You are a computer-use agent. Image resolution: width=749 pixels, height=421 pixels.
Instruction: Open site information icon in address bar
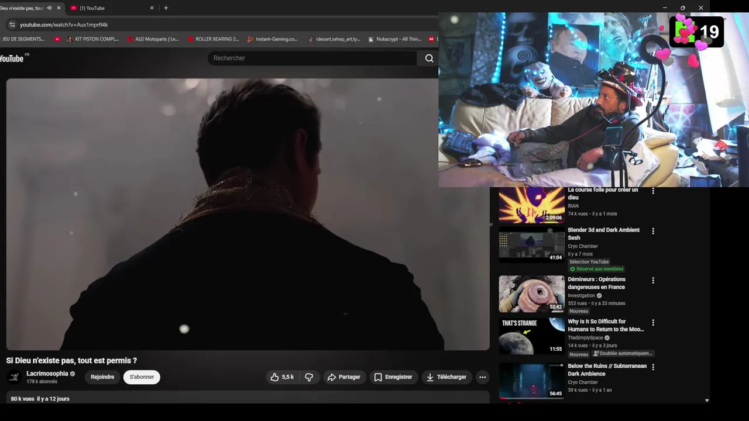[x=12, y=25]
